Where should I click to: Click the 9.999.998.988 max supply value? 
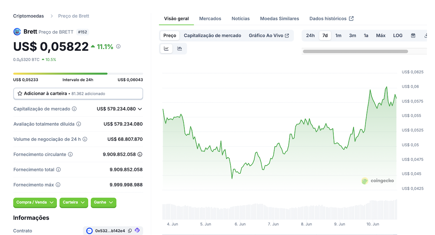126,185
